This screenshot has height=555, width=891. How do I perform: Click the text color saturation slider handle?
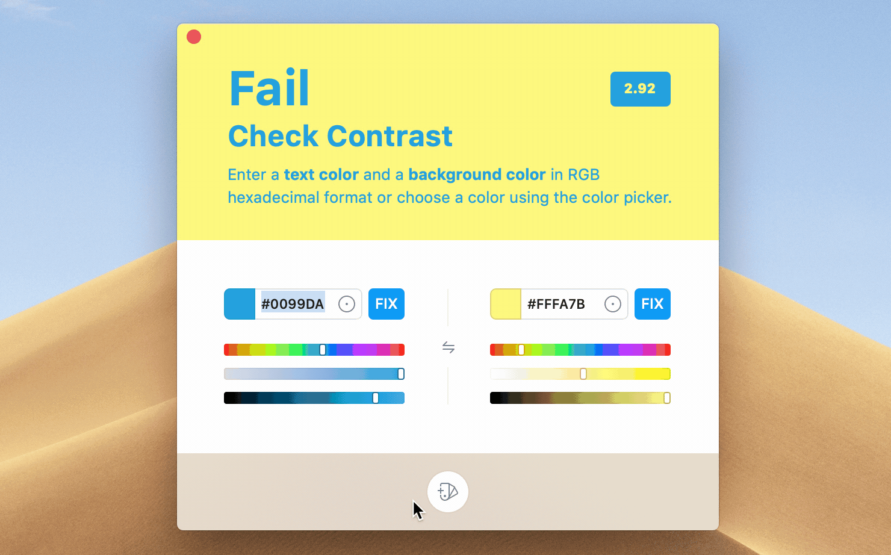pos(401,374)
